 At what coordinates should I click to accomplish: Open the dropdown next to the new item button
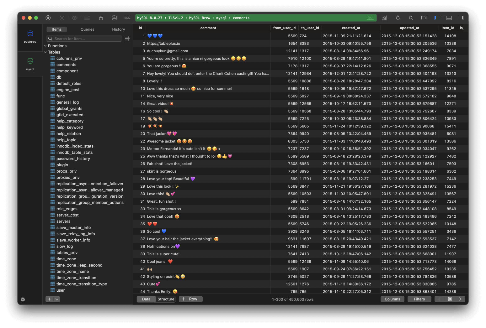click(x=56, y=299)
